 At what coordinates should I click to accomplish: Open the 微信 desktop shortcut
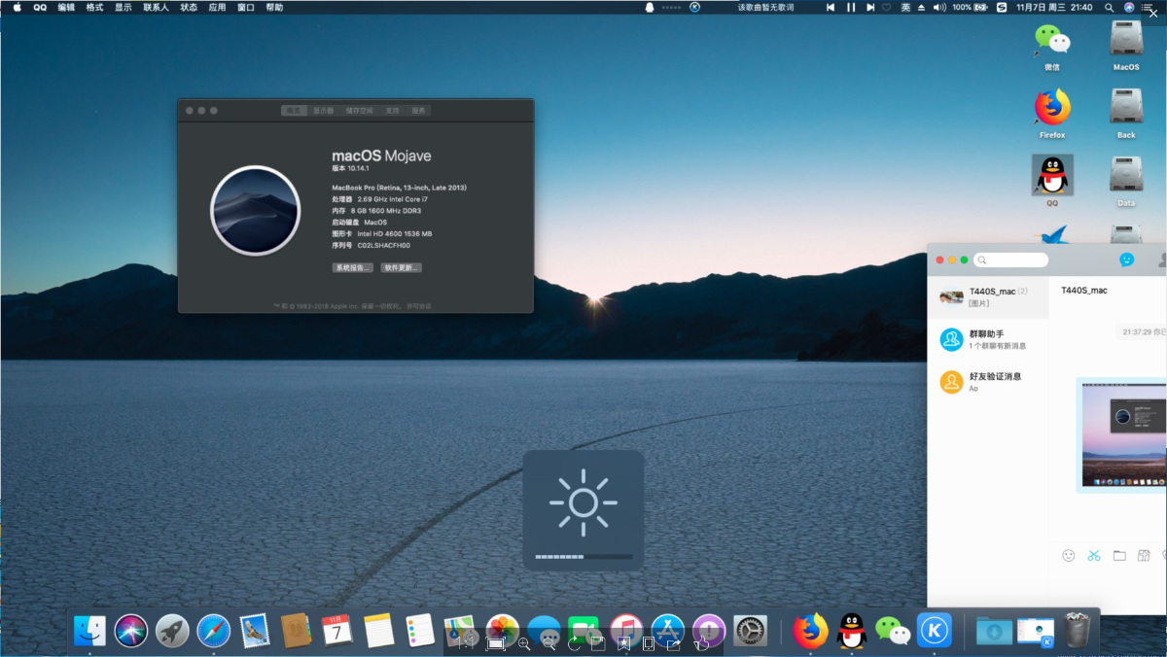[x=1052, y=47]
